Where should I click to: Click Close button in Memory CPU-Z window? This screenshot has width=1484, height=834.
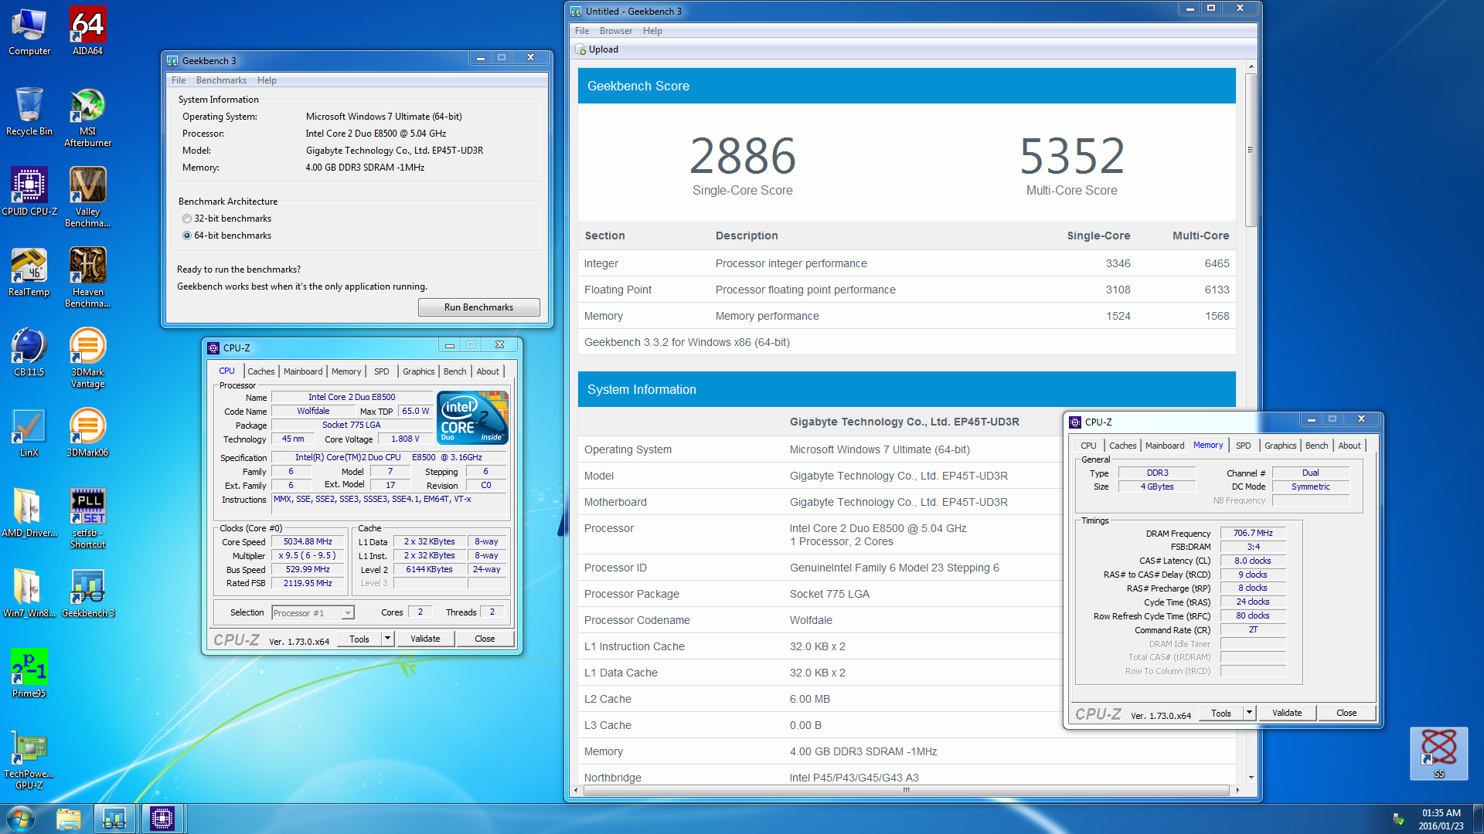[1346, 713]
